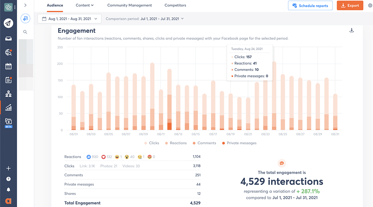Image resolution: width=373 pixels, height=207 pixels.
Task: Switch to the Community Management tab
Action: 129,5
